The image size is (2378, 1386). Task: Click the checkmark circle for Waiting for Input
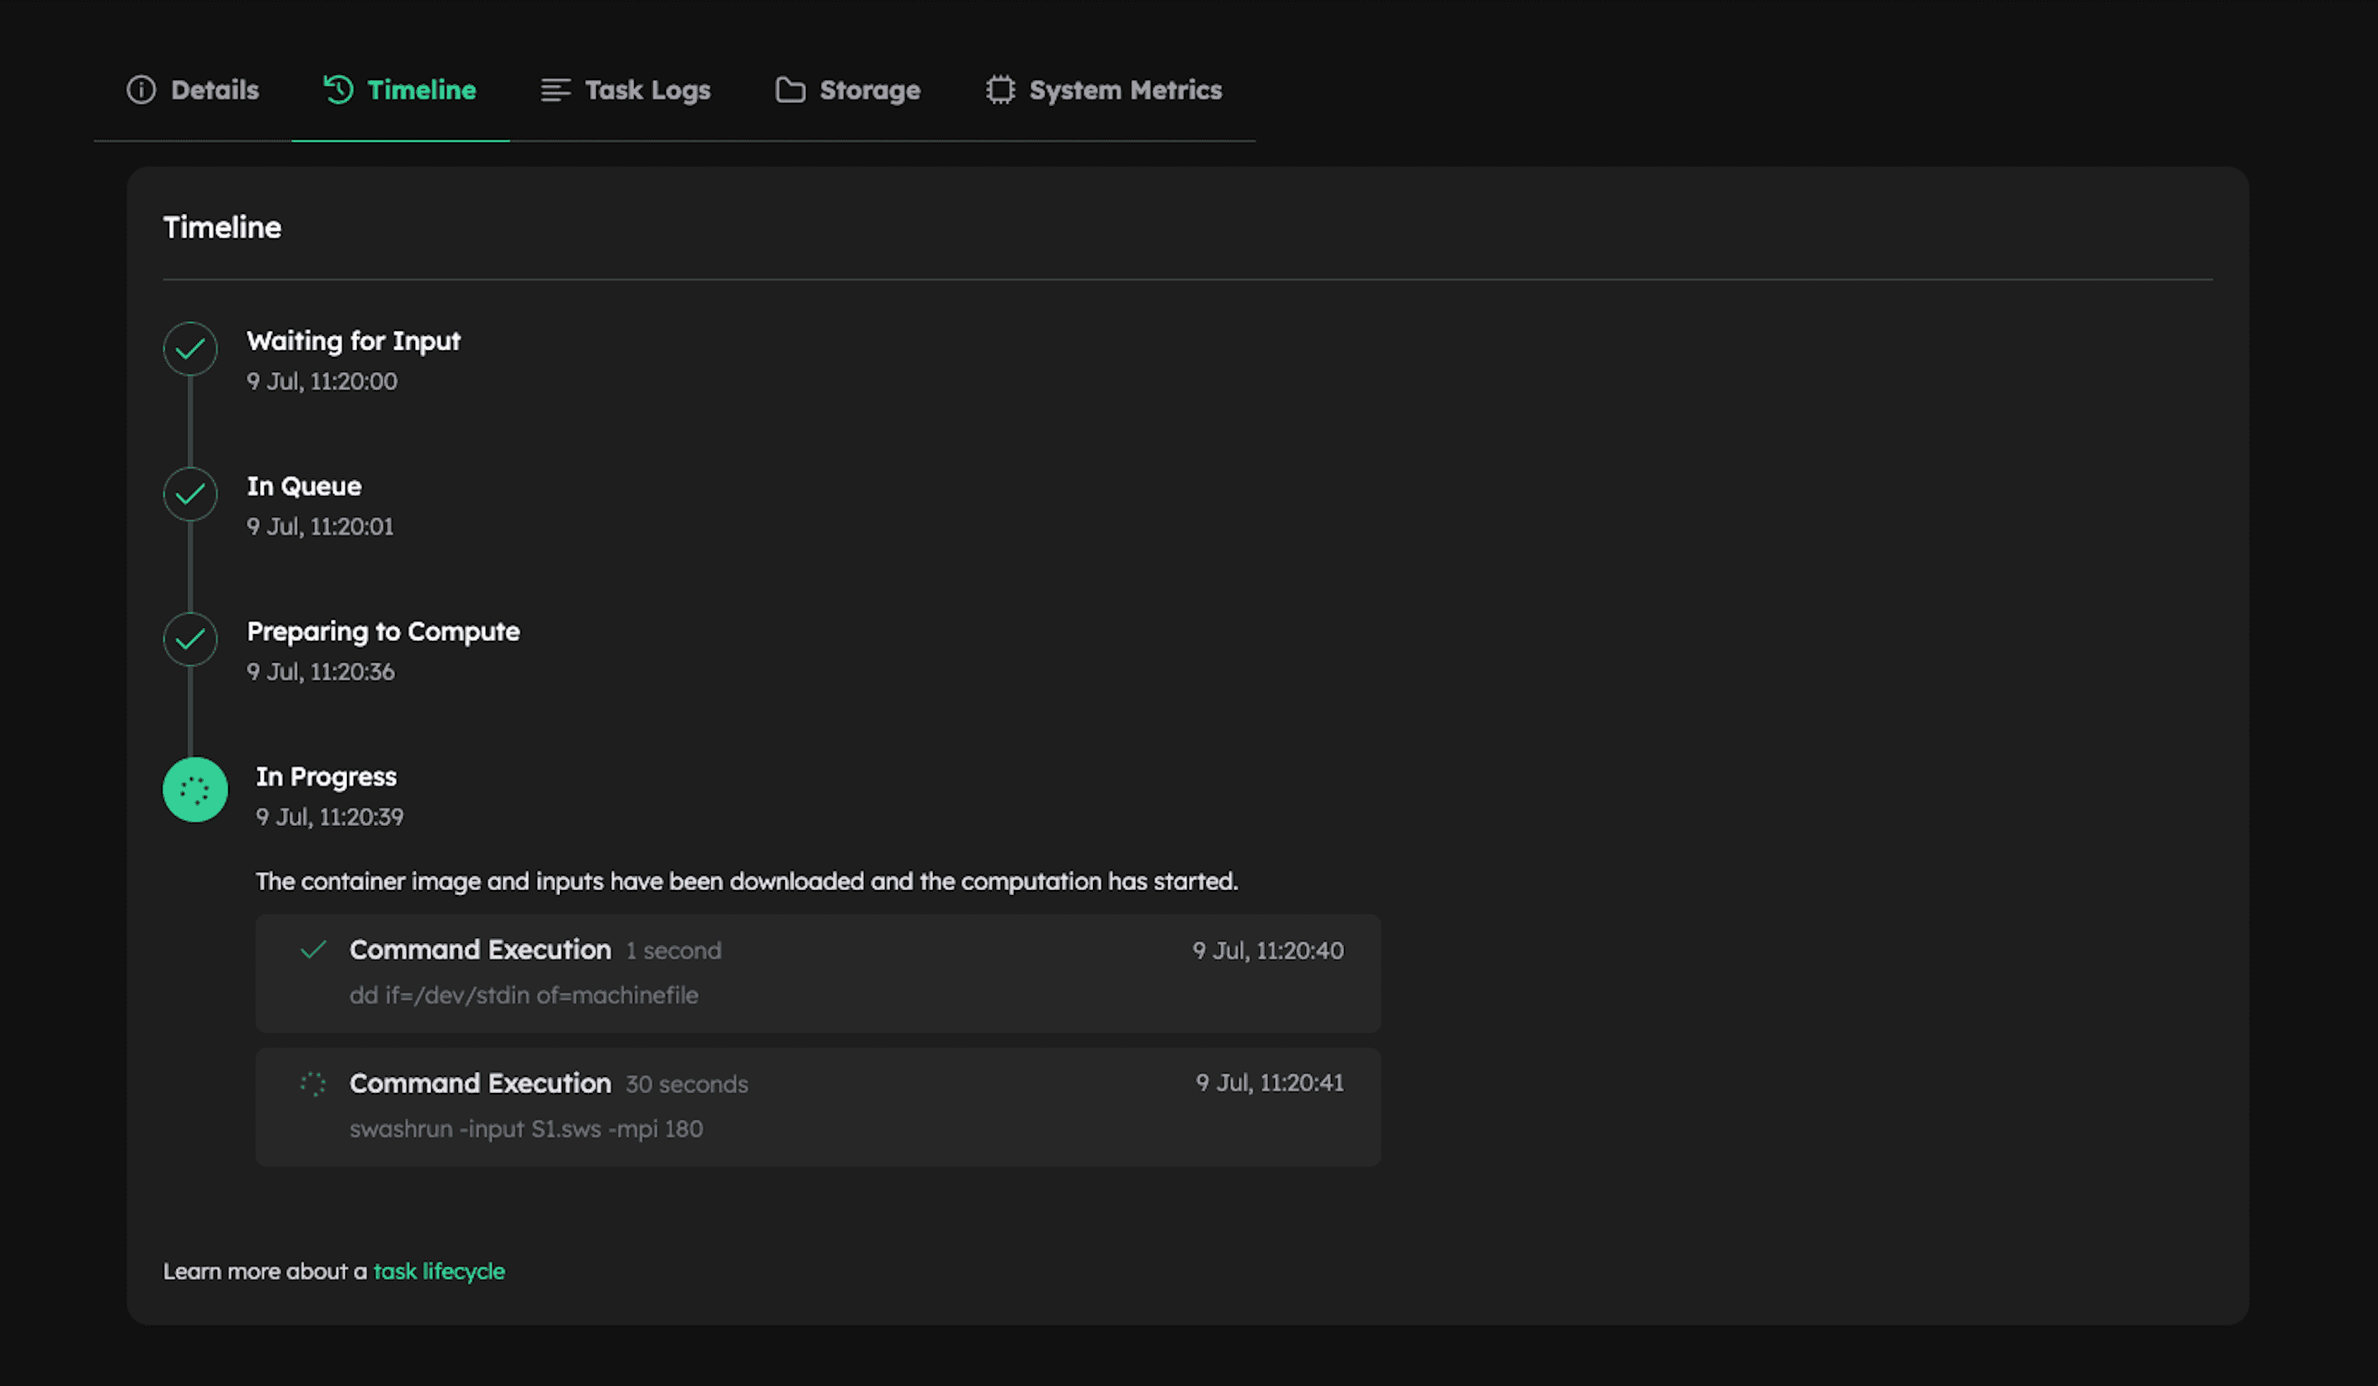(x=190, y=348)
